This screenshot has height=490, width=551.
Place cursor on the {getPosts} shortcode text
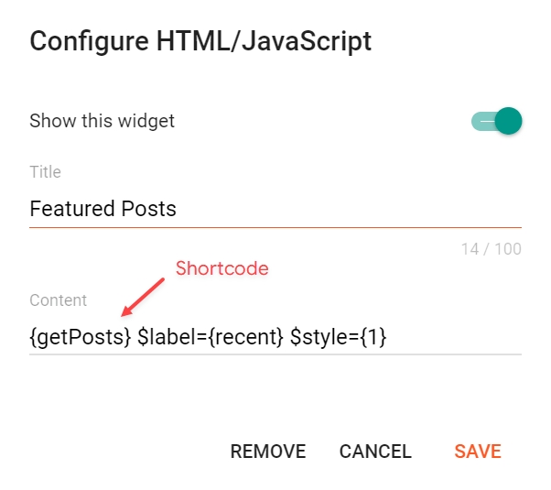coord(81,337)
